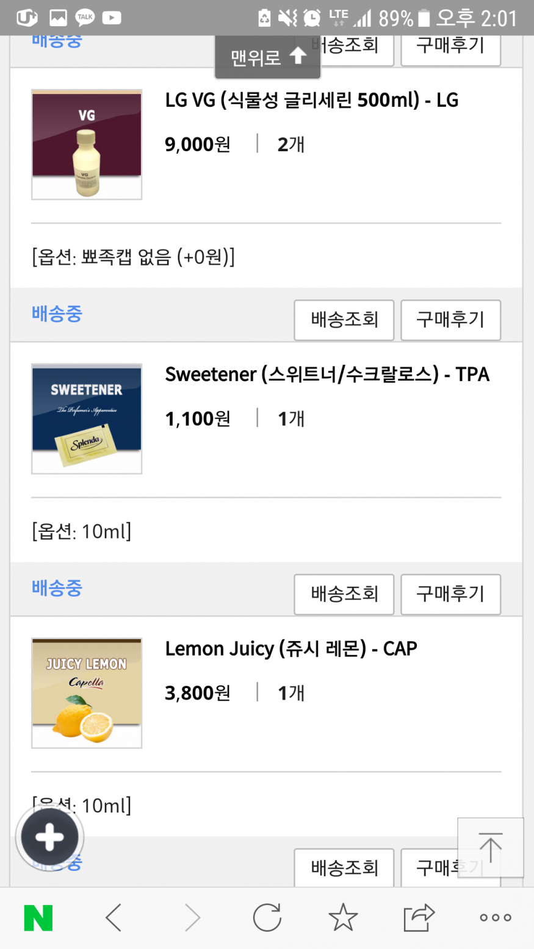Image resolution: width=534 pixels, height=949 pixels.
Task: Reload the page with the refresh icon
Action: point(267,917)
